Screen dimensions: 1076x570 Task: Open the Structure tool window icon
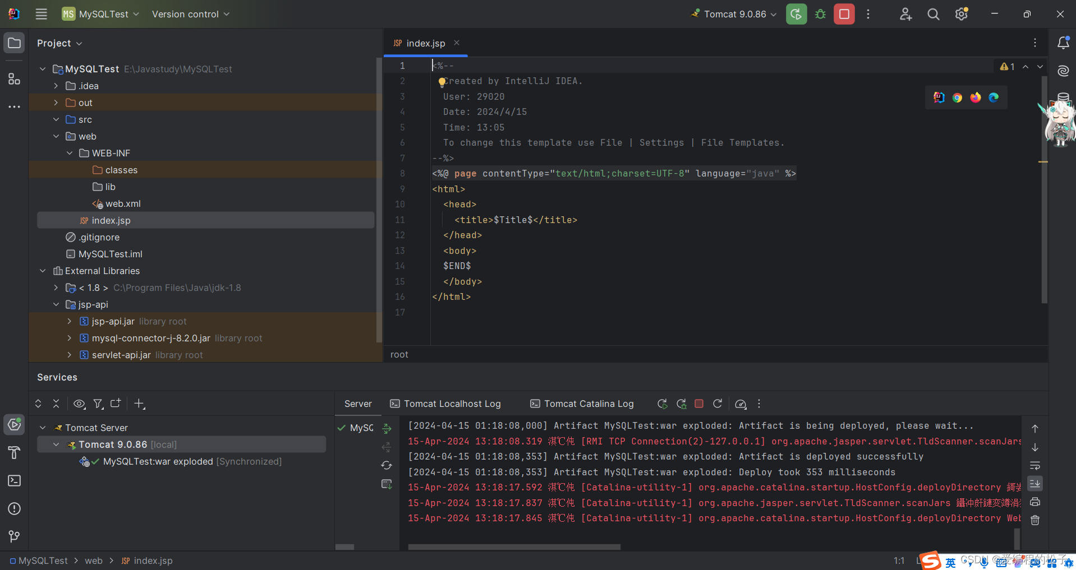point(14,79)
